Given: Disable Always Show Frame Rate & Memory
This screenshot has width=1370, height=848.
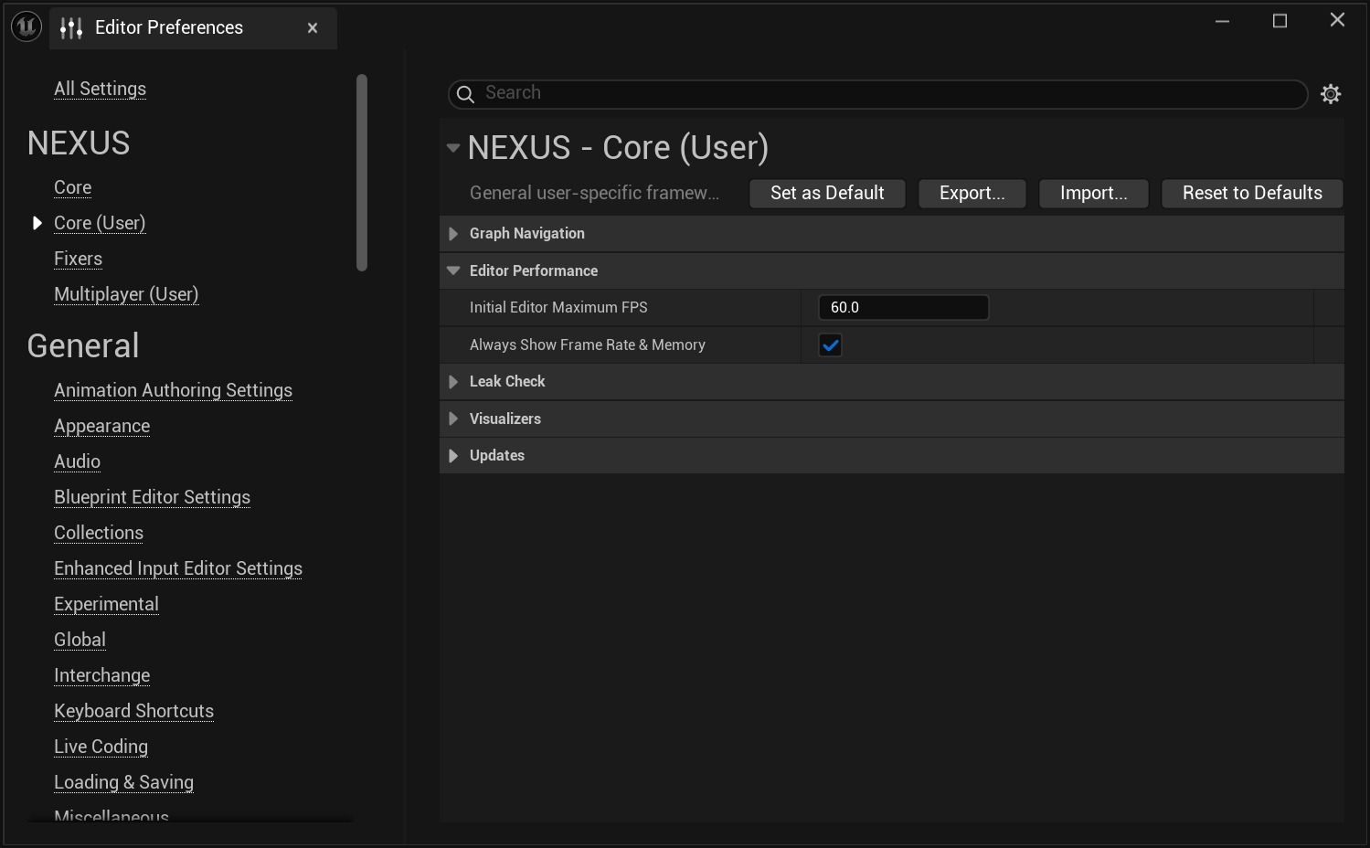Looking at the screenshot, I should coord(830,344).
